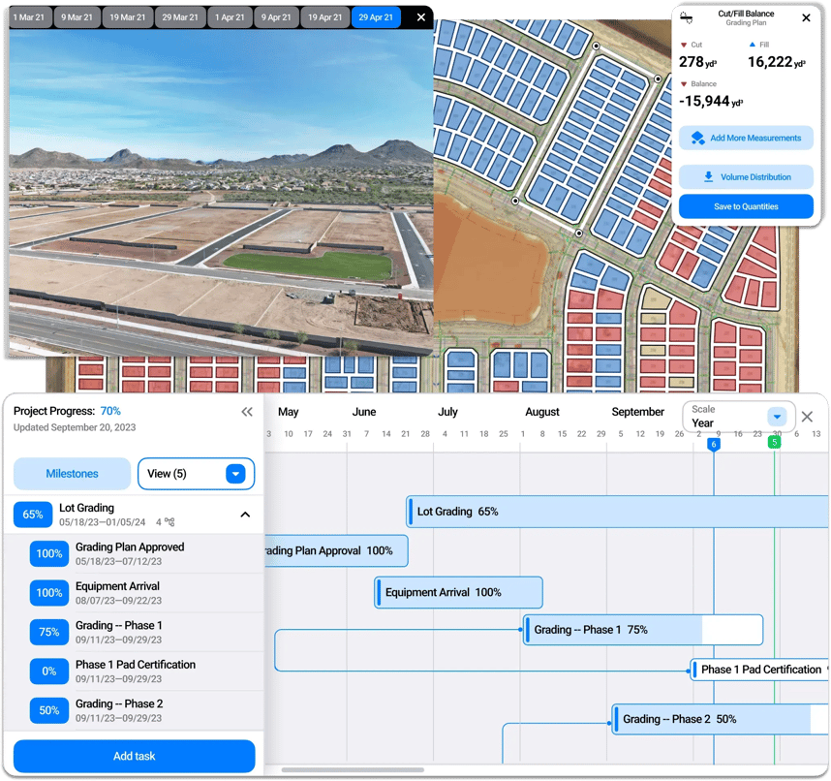831x781 pixels.
Task: Click the Save to Quantities button
Action: coord(746,205)
